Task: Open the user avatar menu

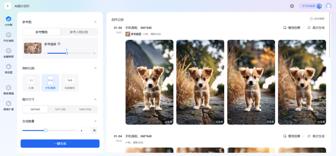Action: pos(328,6)
